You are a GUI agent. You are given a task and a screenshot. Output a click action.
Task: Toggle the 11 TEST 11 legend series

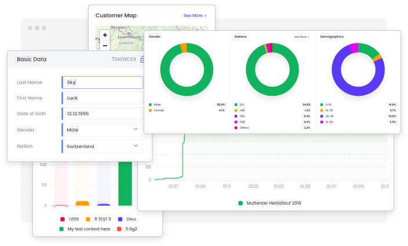(x=89, y=219)
